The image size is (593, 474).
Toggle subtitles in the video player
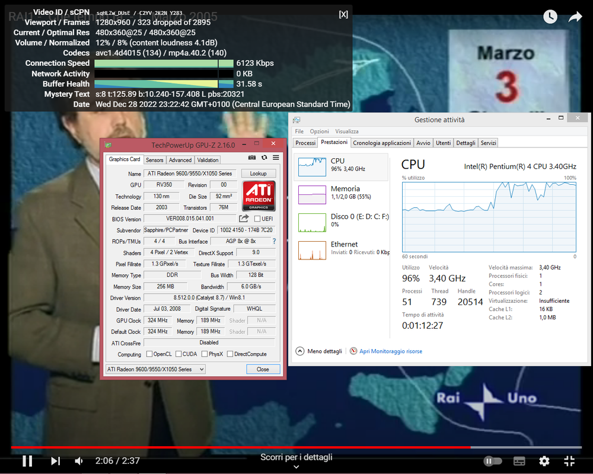click(519, 461)
